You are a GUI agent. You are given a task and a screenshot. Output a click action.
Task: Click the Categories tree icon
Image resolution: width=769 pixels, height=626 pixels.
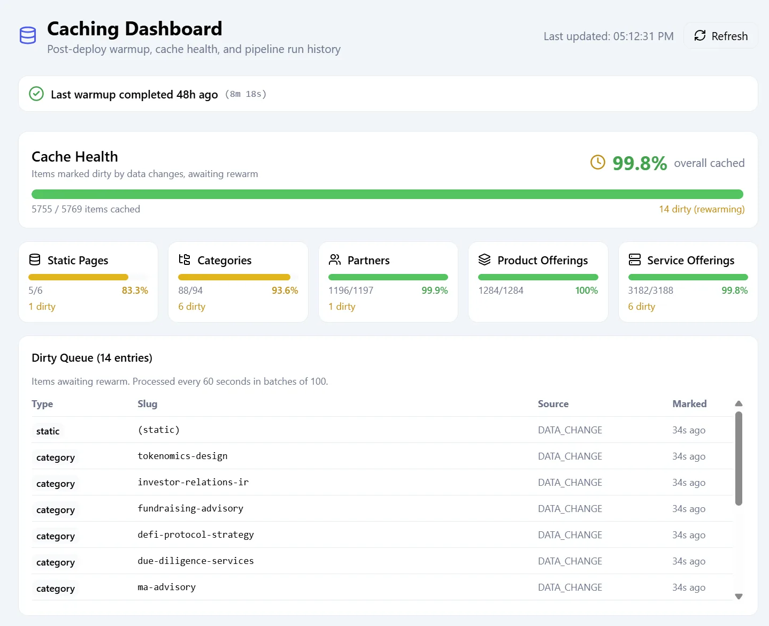184,259
